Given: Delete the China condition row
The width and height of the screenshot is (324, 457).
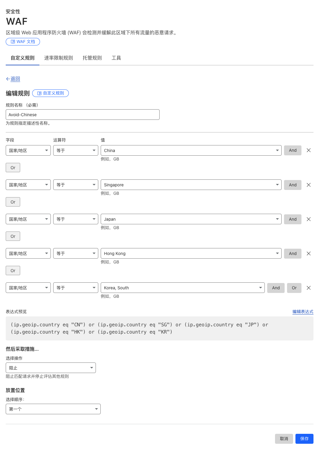Looking at the screenshot, I should (308, 150).
